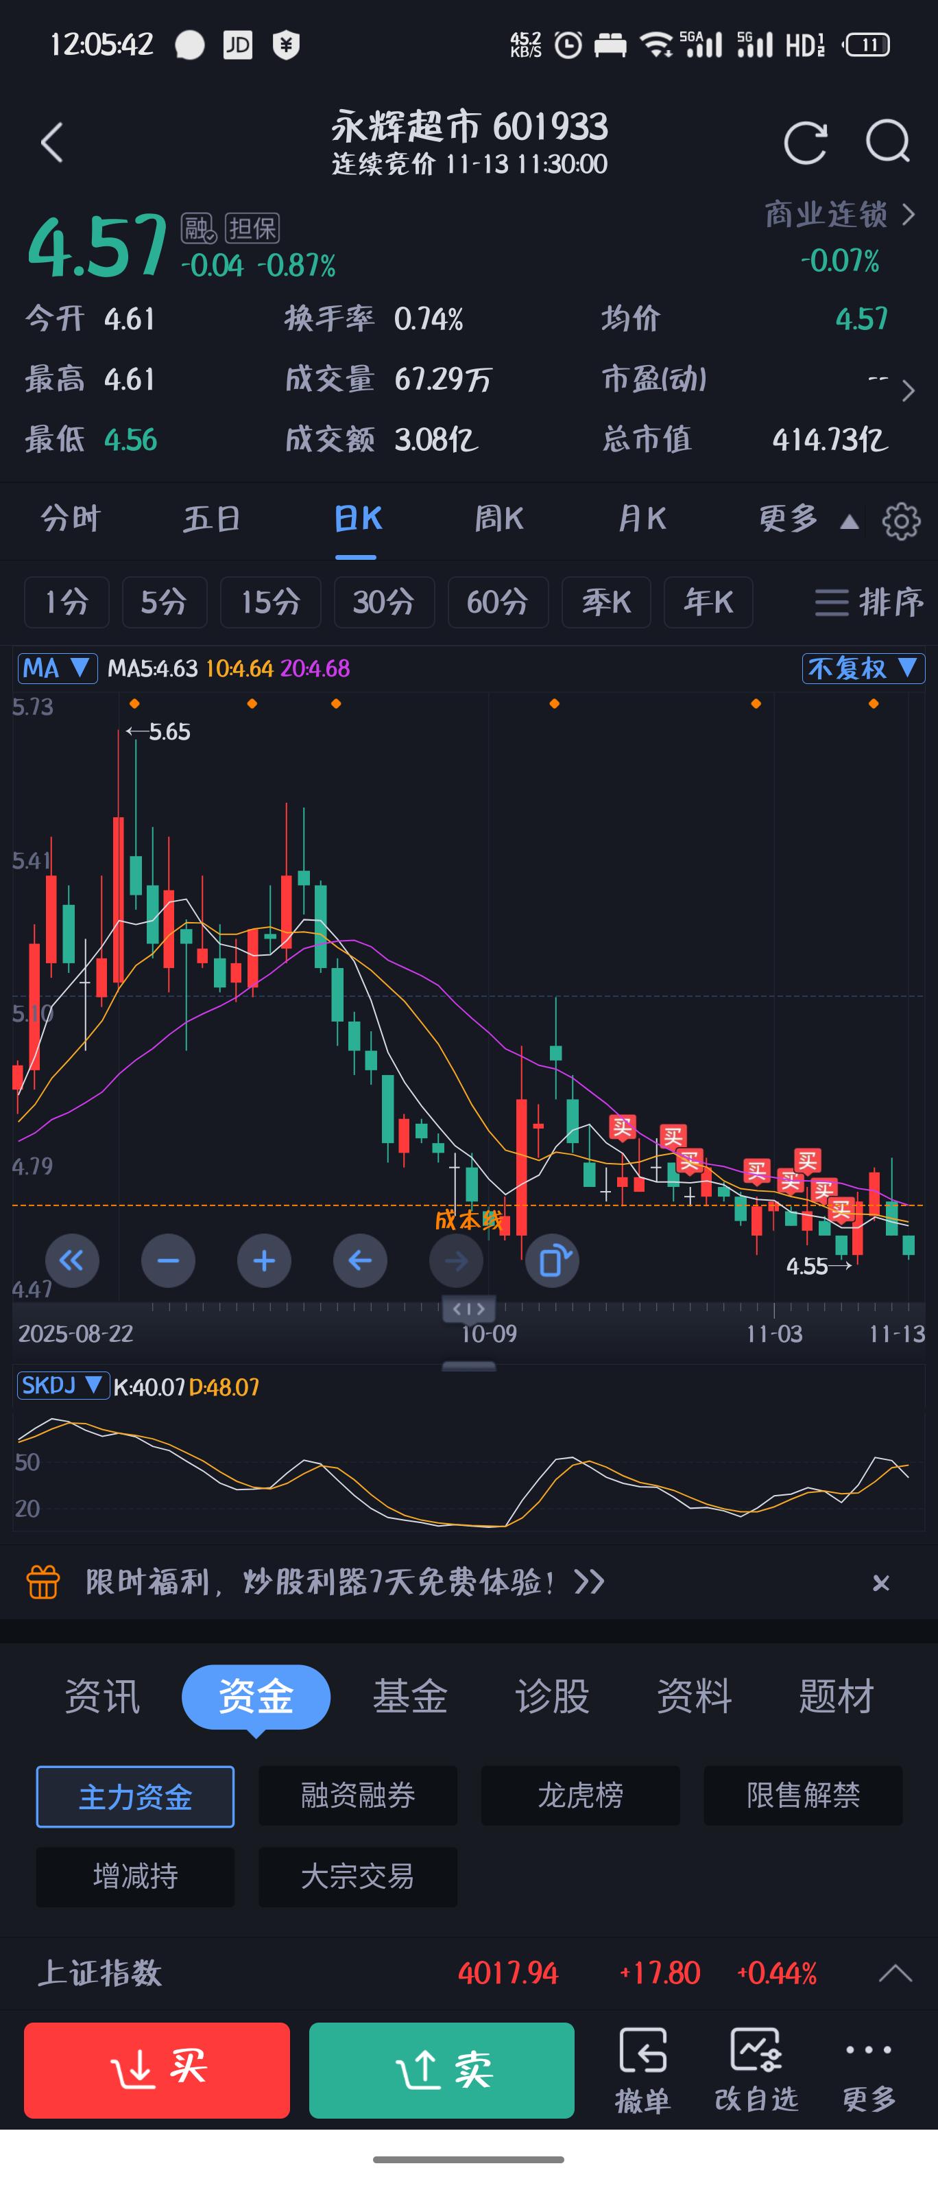Switch to 月K monthly tab
938x2190 pixels.
coord(642,519)
